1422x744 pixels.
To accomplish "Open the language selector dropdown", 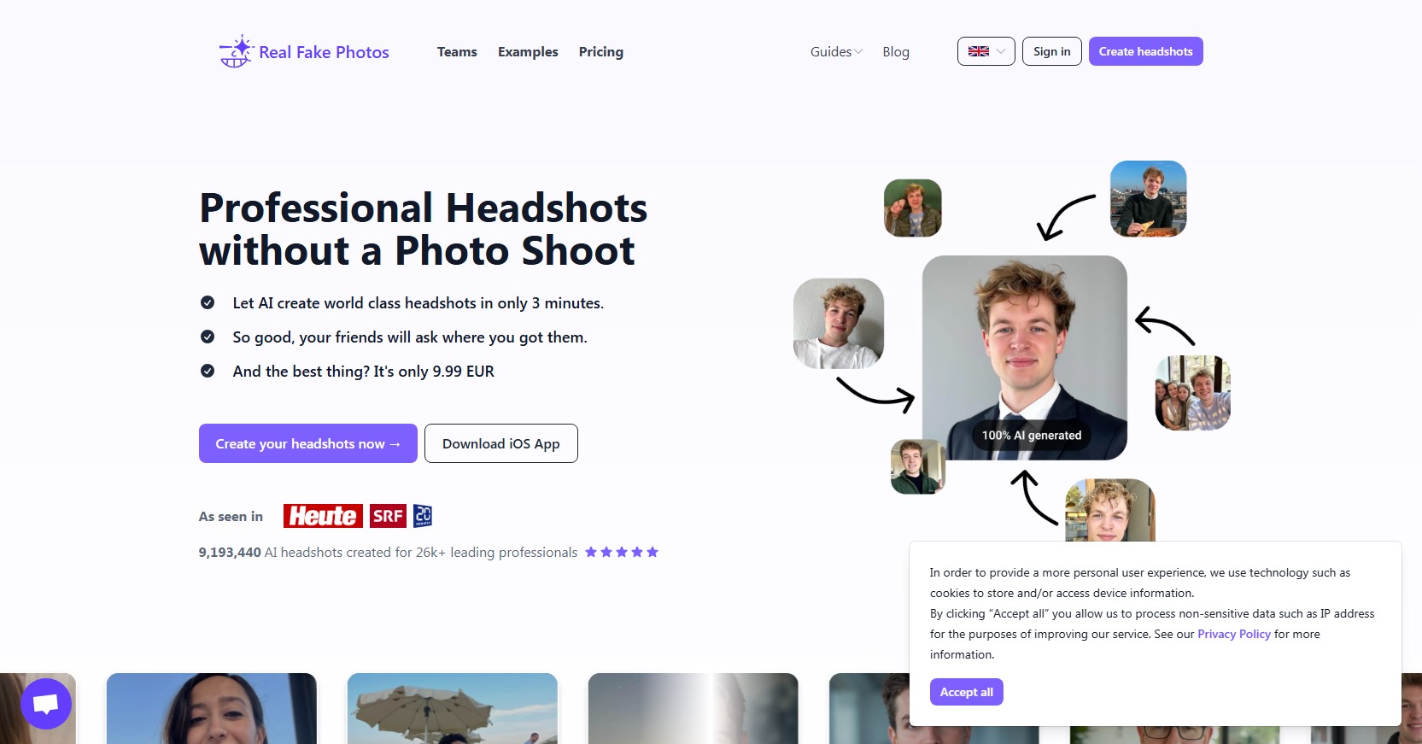I will tap(986, 51).
